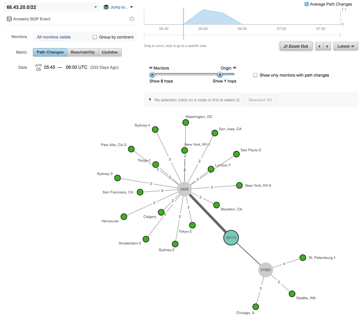Click the Origin hops slider handle
This screenshot has height=331, width=364.
pyautogui.click(x=220, y=74)
